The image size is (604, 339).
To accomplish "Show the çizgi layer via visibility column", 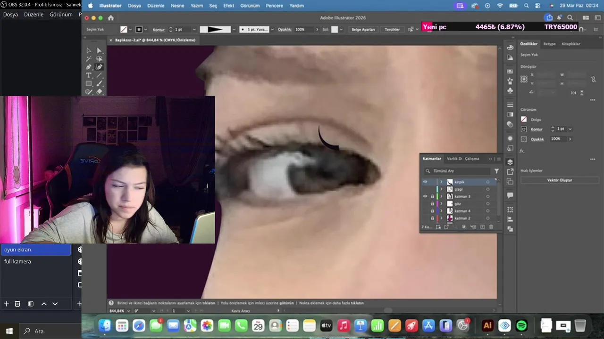I will [425, 189].
